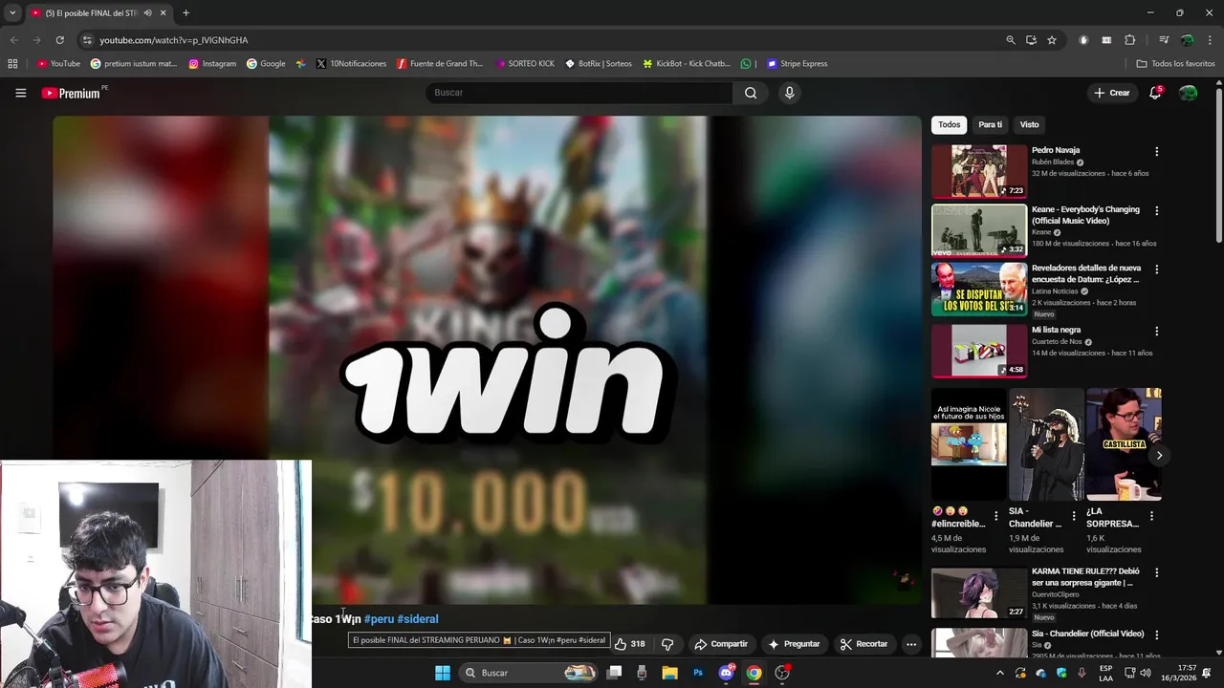Open options for Keane Everybody's Changing video
The height and width of the screenshot is (688, 1224).
(x=1156, y=211)
